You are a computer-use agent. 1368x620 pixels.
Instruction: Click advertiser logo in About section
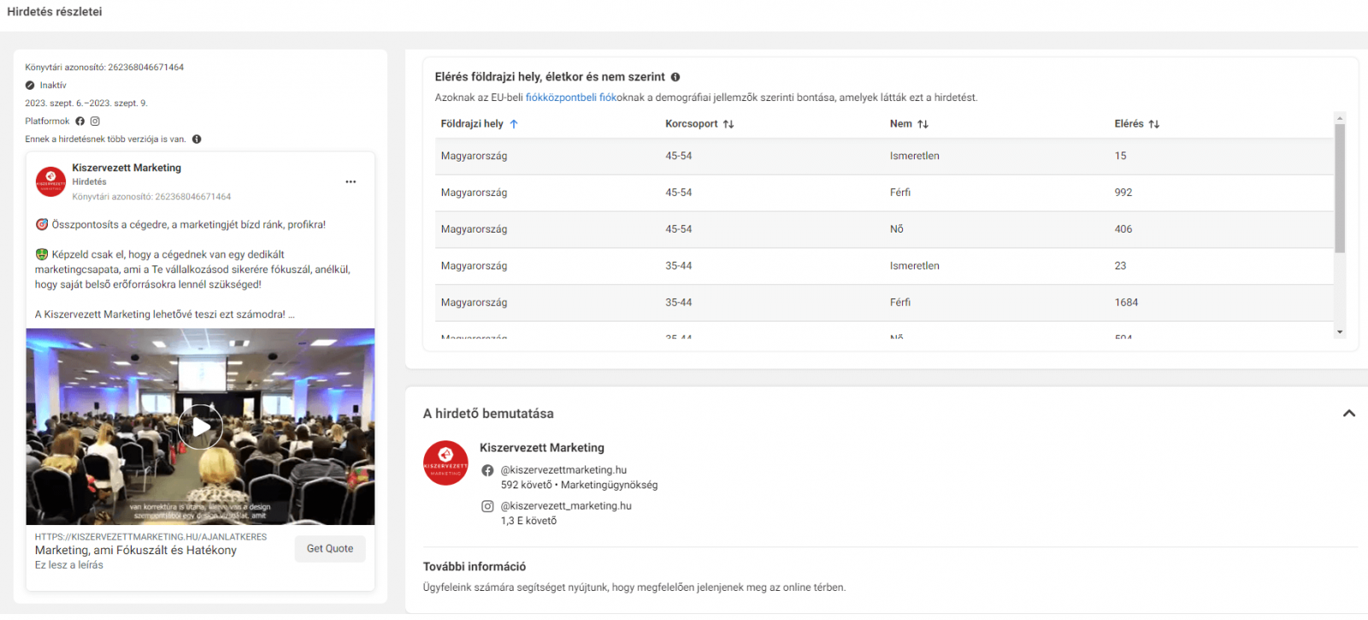(445, 464)
